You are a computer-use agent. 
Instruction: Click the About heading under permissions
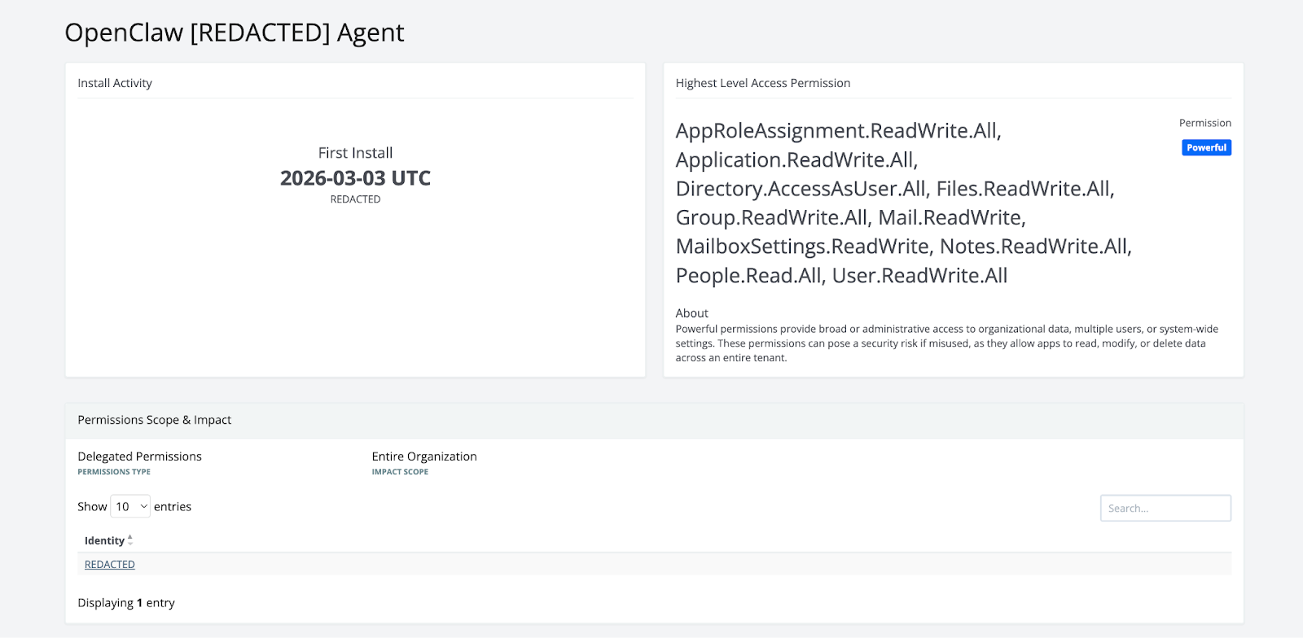coord(691,313)
